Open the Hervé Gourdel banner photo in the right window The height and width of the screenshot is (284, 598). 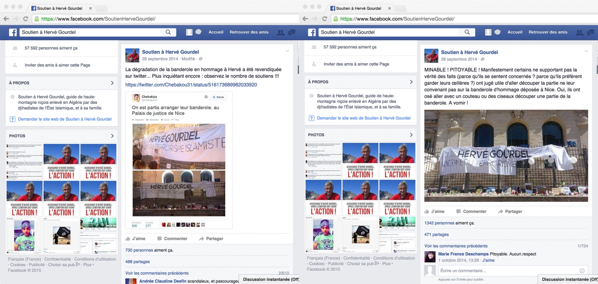(x=506, y=156)
